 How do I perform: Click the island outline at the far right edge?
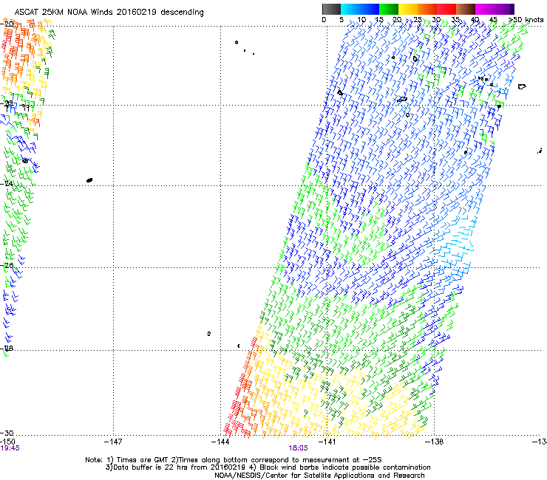tap(522, 86)
